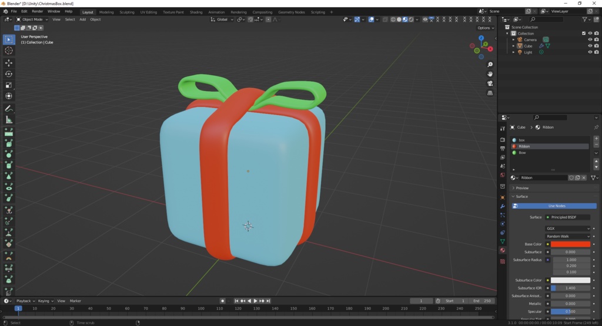Click the End frame field 250
This screenshot has height=326, width=602.
click(x=482, y=301)
